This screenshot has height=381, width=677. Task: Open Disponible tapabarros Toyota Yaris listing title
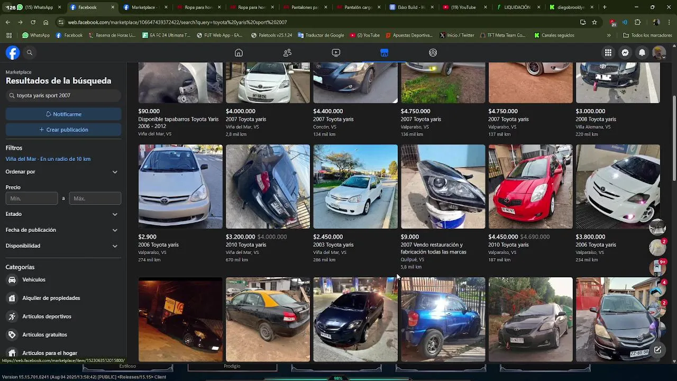[x=178, y=123]
